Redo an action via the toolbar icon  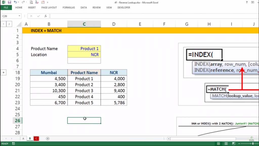pos(24,2)
